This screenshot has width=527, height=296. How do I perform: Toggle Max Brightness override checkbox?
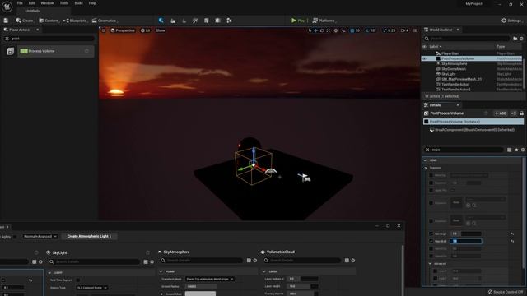(431, 241)
